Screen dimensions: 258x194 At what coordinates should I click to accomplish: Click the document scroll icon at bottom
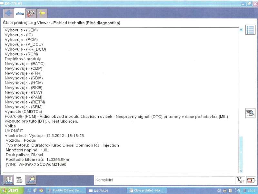click(19, 180)
